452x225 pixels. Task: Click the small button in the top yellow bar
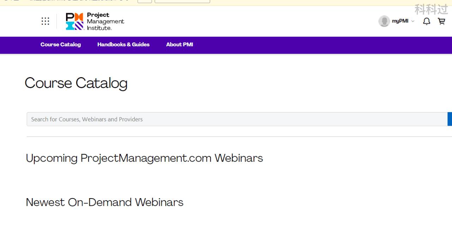pos(144,1)
